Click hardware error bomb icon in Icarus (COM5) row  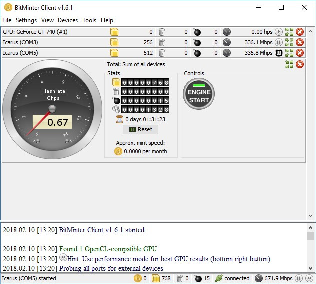[197, 53]
